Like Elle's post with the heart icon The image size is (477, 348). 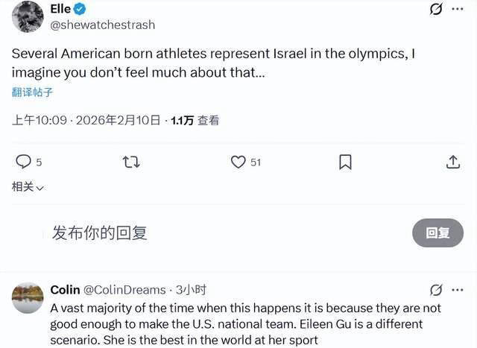(238, 162)
